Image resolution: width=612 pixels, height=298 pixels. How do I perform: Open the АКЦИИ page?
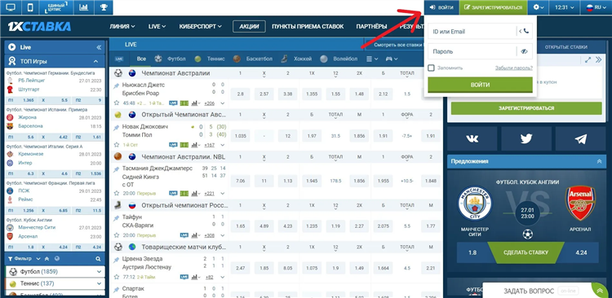tap(249, 27)
